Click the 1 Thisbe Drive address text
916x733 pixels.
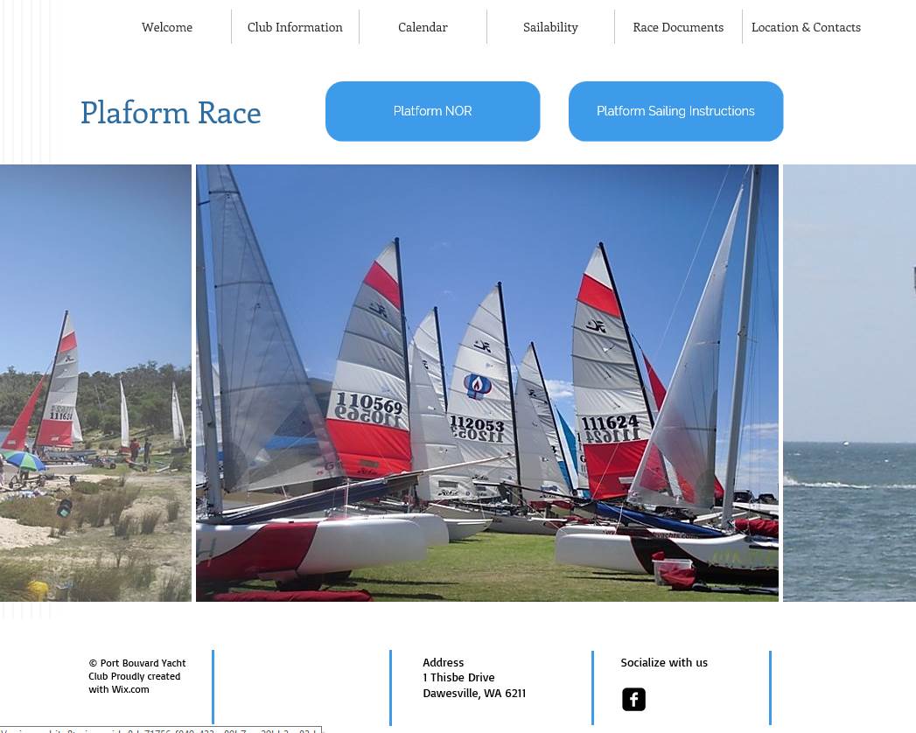pos(458,678)
